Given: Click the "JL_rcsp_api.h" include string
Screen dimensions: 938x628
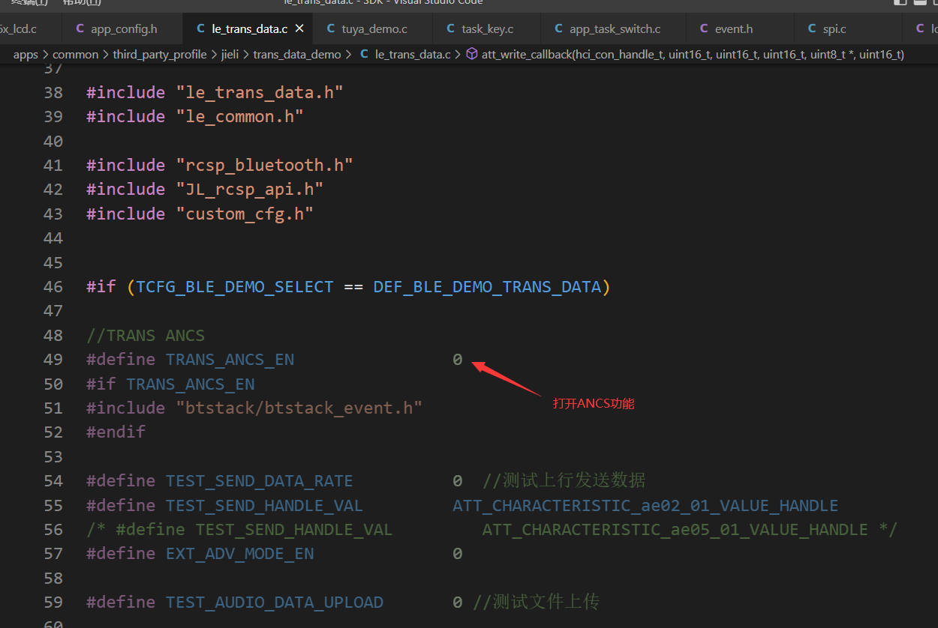Looking at the screenshot, I should click(x=250, y=189).
